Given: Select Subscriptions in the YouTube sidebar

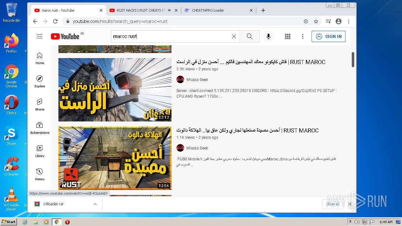Looking at the screenshot, I should [40, 128].
